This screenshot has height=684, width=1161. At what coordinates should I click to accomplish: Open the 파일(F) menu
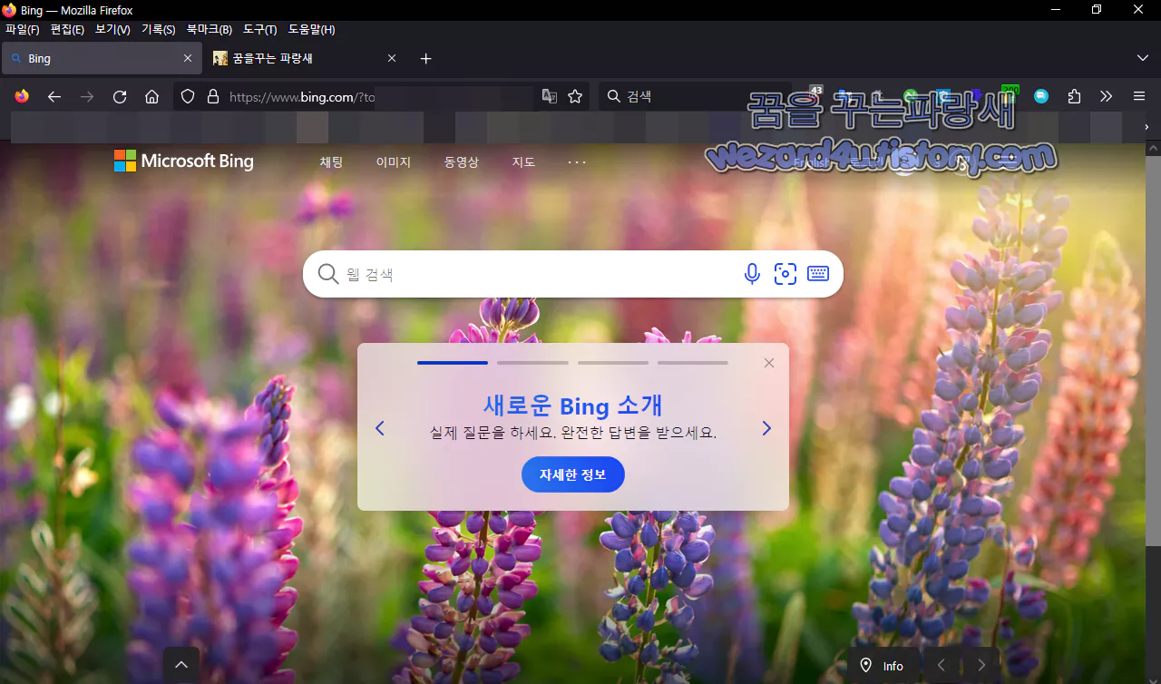pos(23,30)
